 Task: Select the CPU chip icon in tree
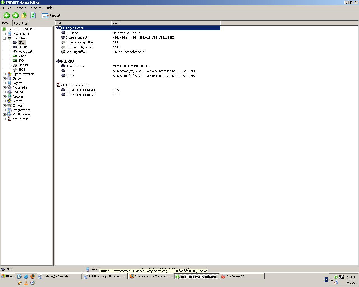pos(15,43)
